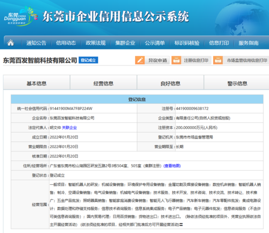Open 政策法规 menu item
The width and height of the screenshot is (269, 233).
click(x=95, y=43)
